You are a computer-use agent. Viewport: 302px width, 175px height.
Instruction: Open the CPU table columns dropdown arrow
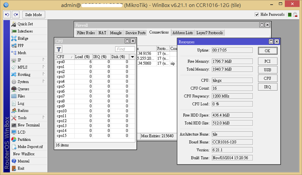point(132,57)
